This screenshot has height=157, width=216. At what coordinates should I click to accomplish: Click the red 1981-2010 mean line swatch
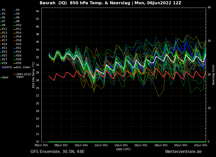pos(14,74)
